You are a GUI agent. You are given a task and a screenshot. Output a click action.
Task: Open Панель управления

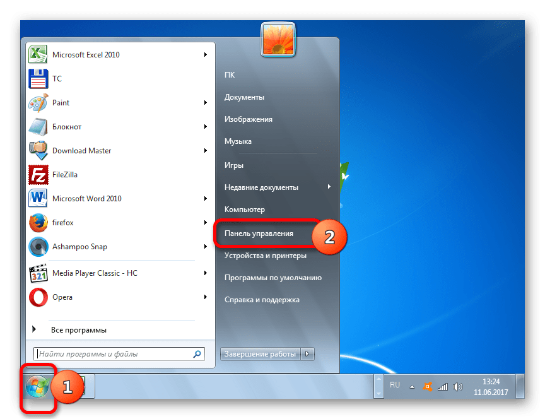(x=259, y=233)
